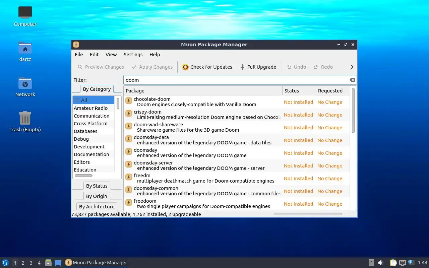Click the package list horizontal scrollbar
Screen dimensions: 429x268
[308, 214]
